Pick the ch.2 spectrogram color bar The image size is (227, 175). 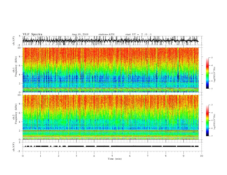pos(207,120)
